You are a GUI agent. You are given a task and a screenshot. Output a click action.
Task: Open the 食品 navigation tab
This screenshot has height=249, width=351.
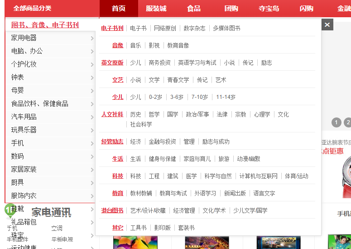point(194,9)
